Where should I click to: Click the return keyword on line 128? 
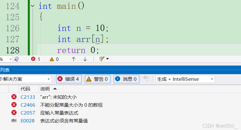coord(71,51)
